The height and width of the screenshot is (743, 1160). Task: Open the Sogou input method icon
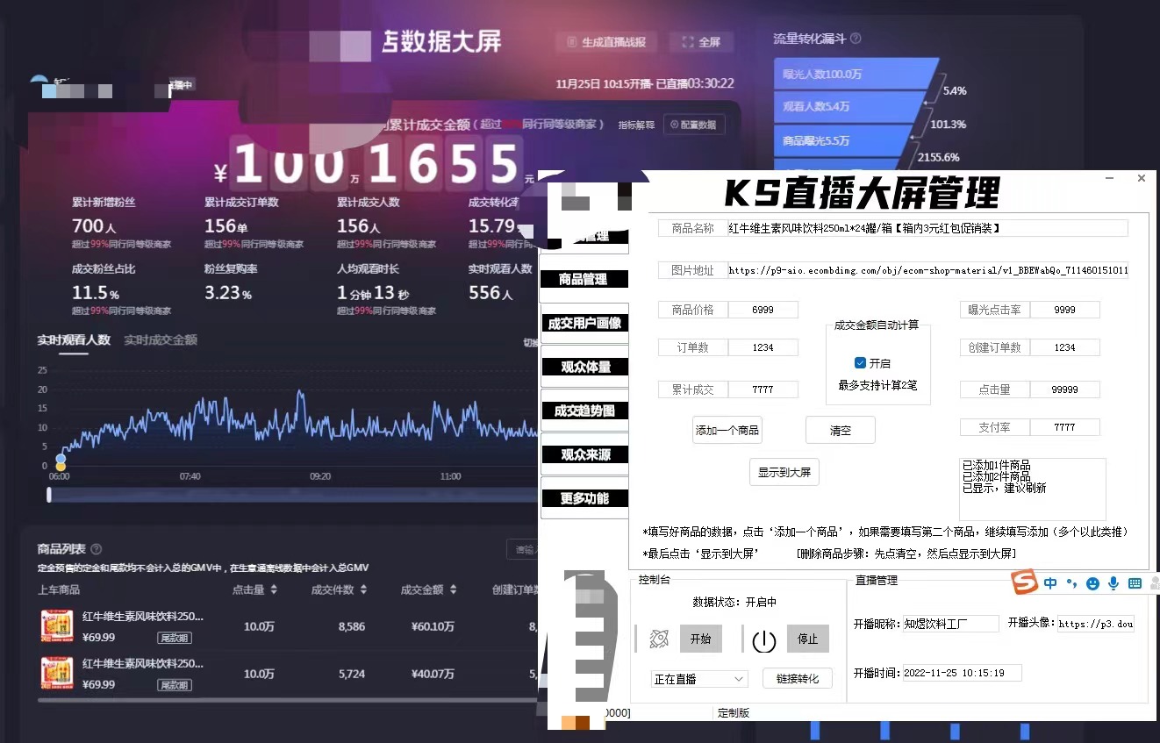(x=1023, y=582)
